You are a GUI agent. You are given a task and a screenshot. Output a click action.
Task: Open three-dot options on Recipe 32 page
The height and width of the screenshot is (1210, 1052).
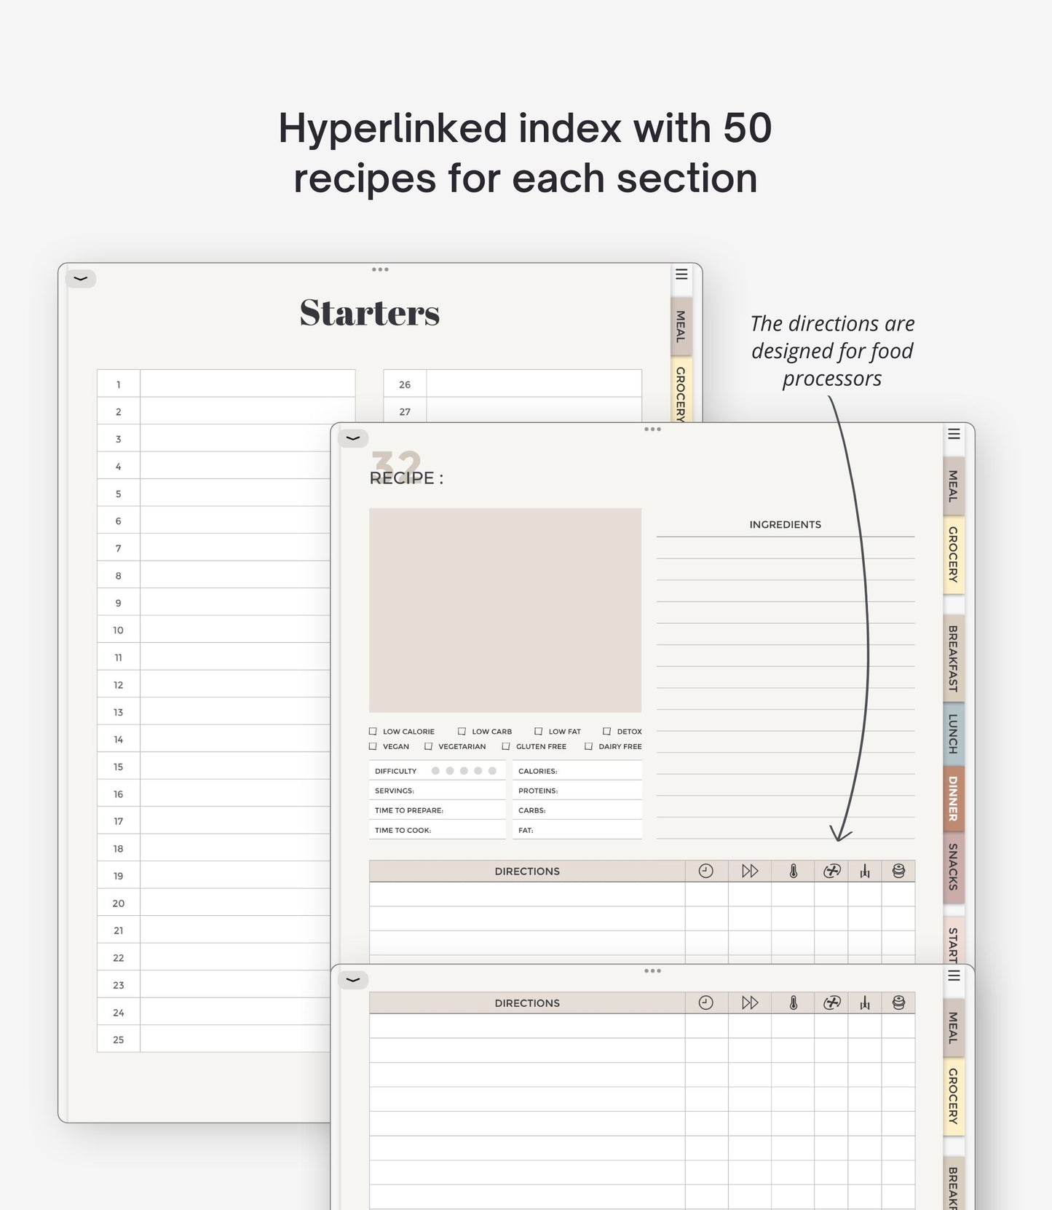click(x=652, y=429)
